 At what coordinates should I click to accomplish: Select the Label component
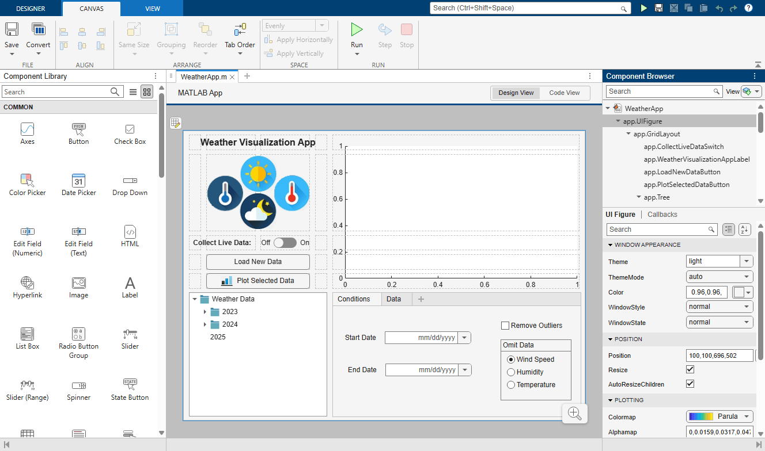click(130, 287)
